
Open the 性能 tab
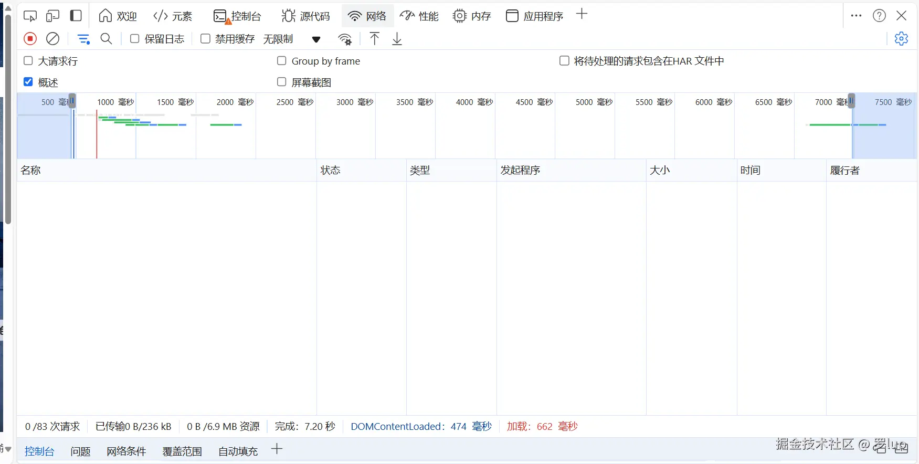coord(419,16)
